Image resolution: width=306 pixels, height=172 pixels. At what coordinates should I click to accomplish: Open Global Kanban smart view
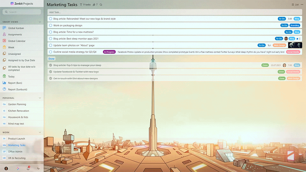[16, 28]
